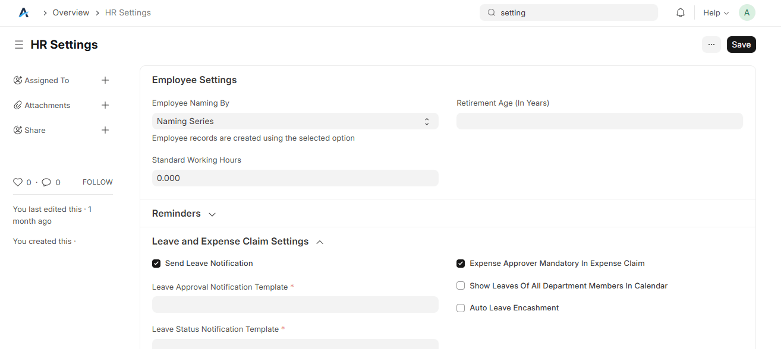This screenshot has height=349, width=781.
Task: Click the plus icon next to Share
Action: (105, 130)
